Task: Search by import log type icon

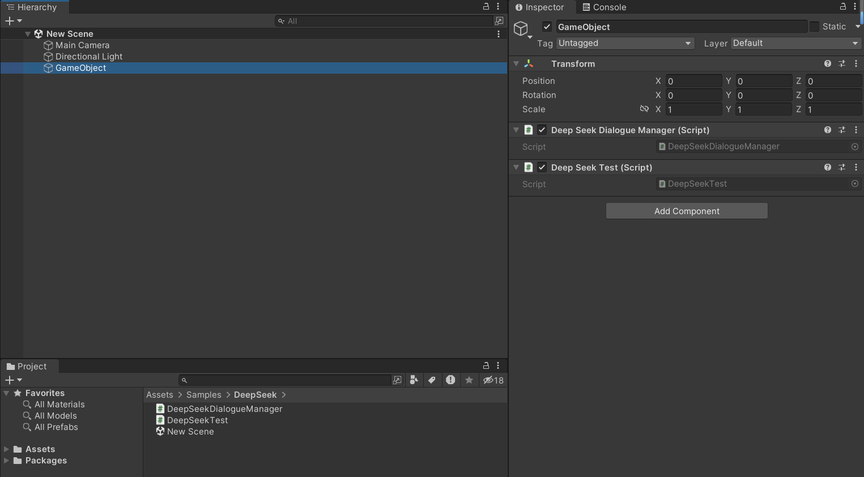Action: (x=450, y=380)
